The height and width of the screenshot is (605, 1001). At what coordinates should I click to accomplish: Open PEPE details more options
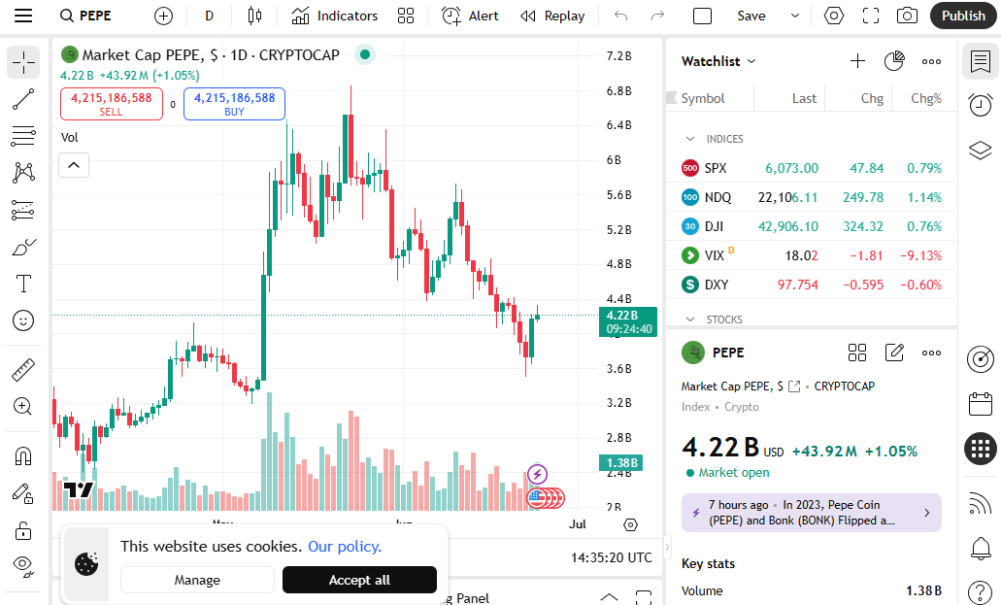pos(931,353)
